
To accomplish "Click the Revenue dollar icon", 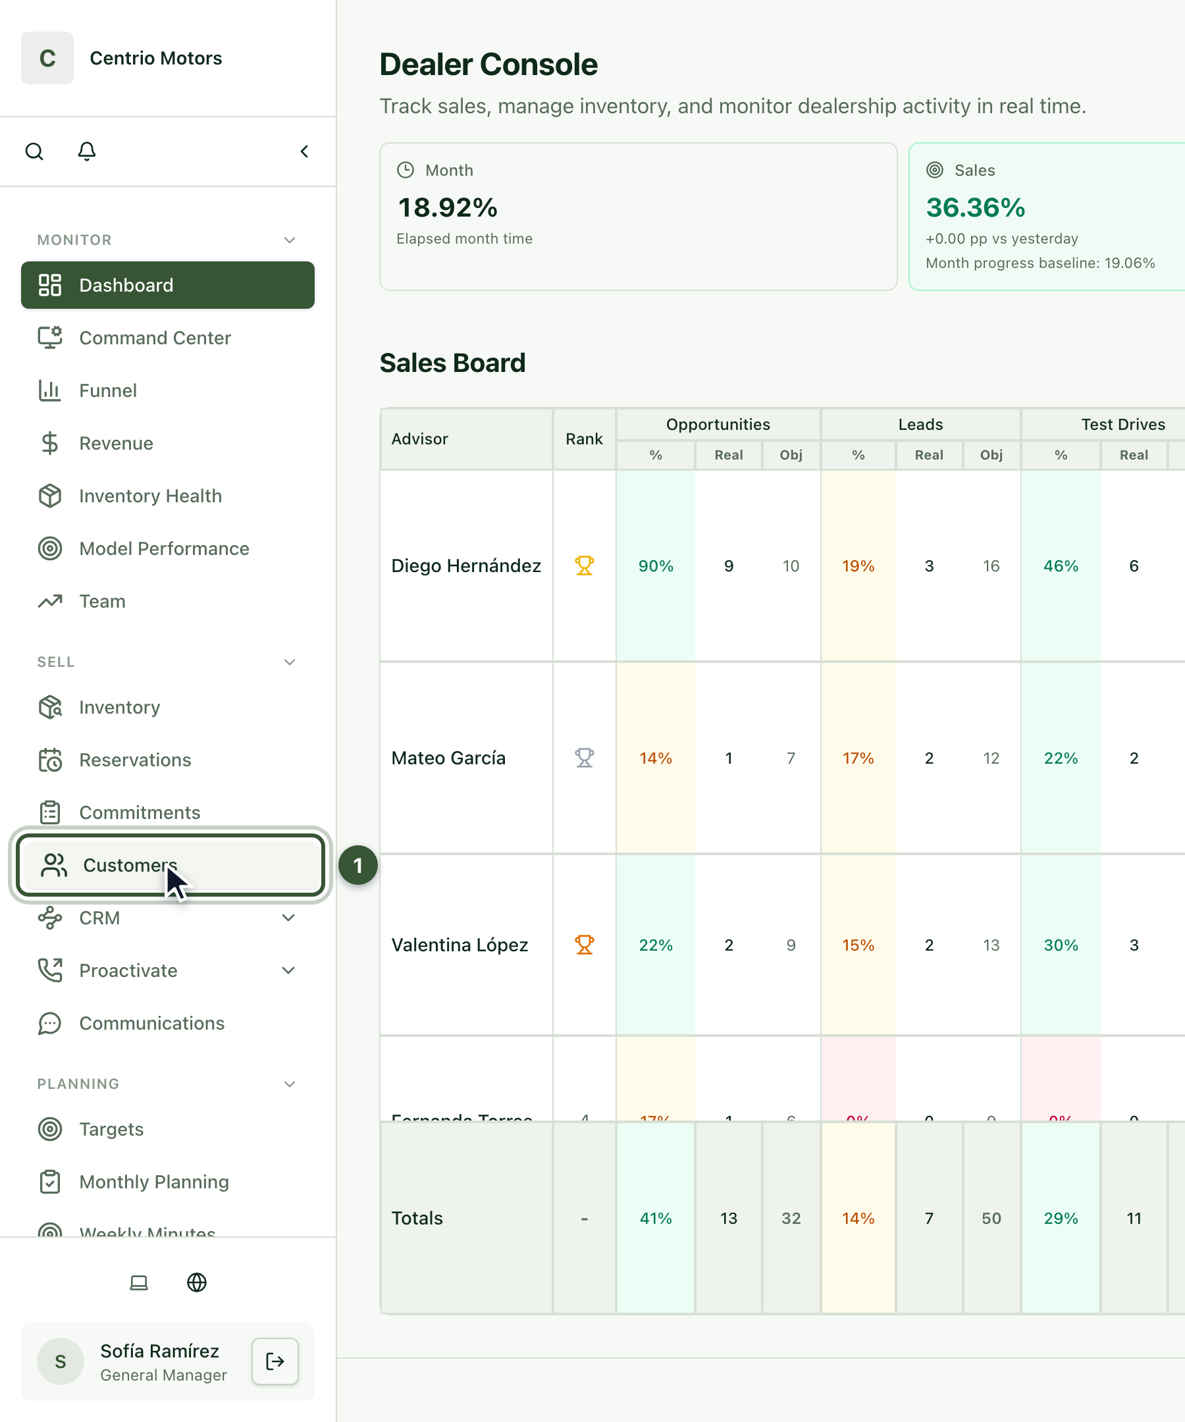I will coord(50,444).
